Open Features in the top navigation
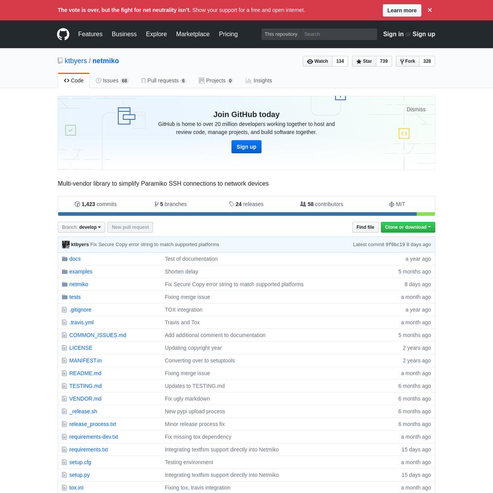This screenshot has width=493, height=493. (x=90, y=34)
